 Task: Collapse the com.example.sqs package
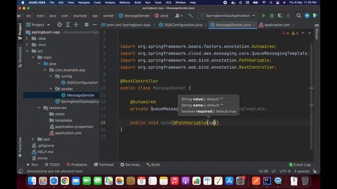45,70
